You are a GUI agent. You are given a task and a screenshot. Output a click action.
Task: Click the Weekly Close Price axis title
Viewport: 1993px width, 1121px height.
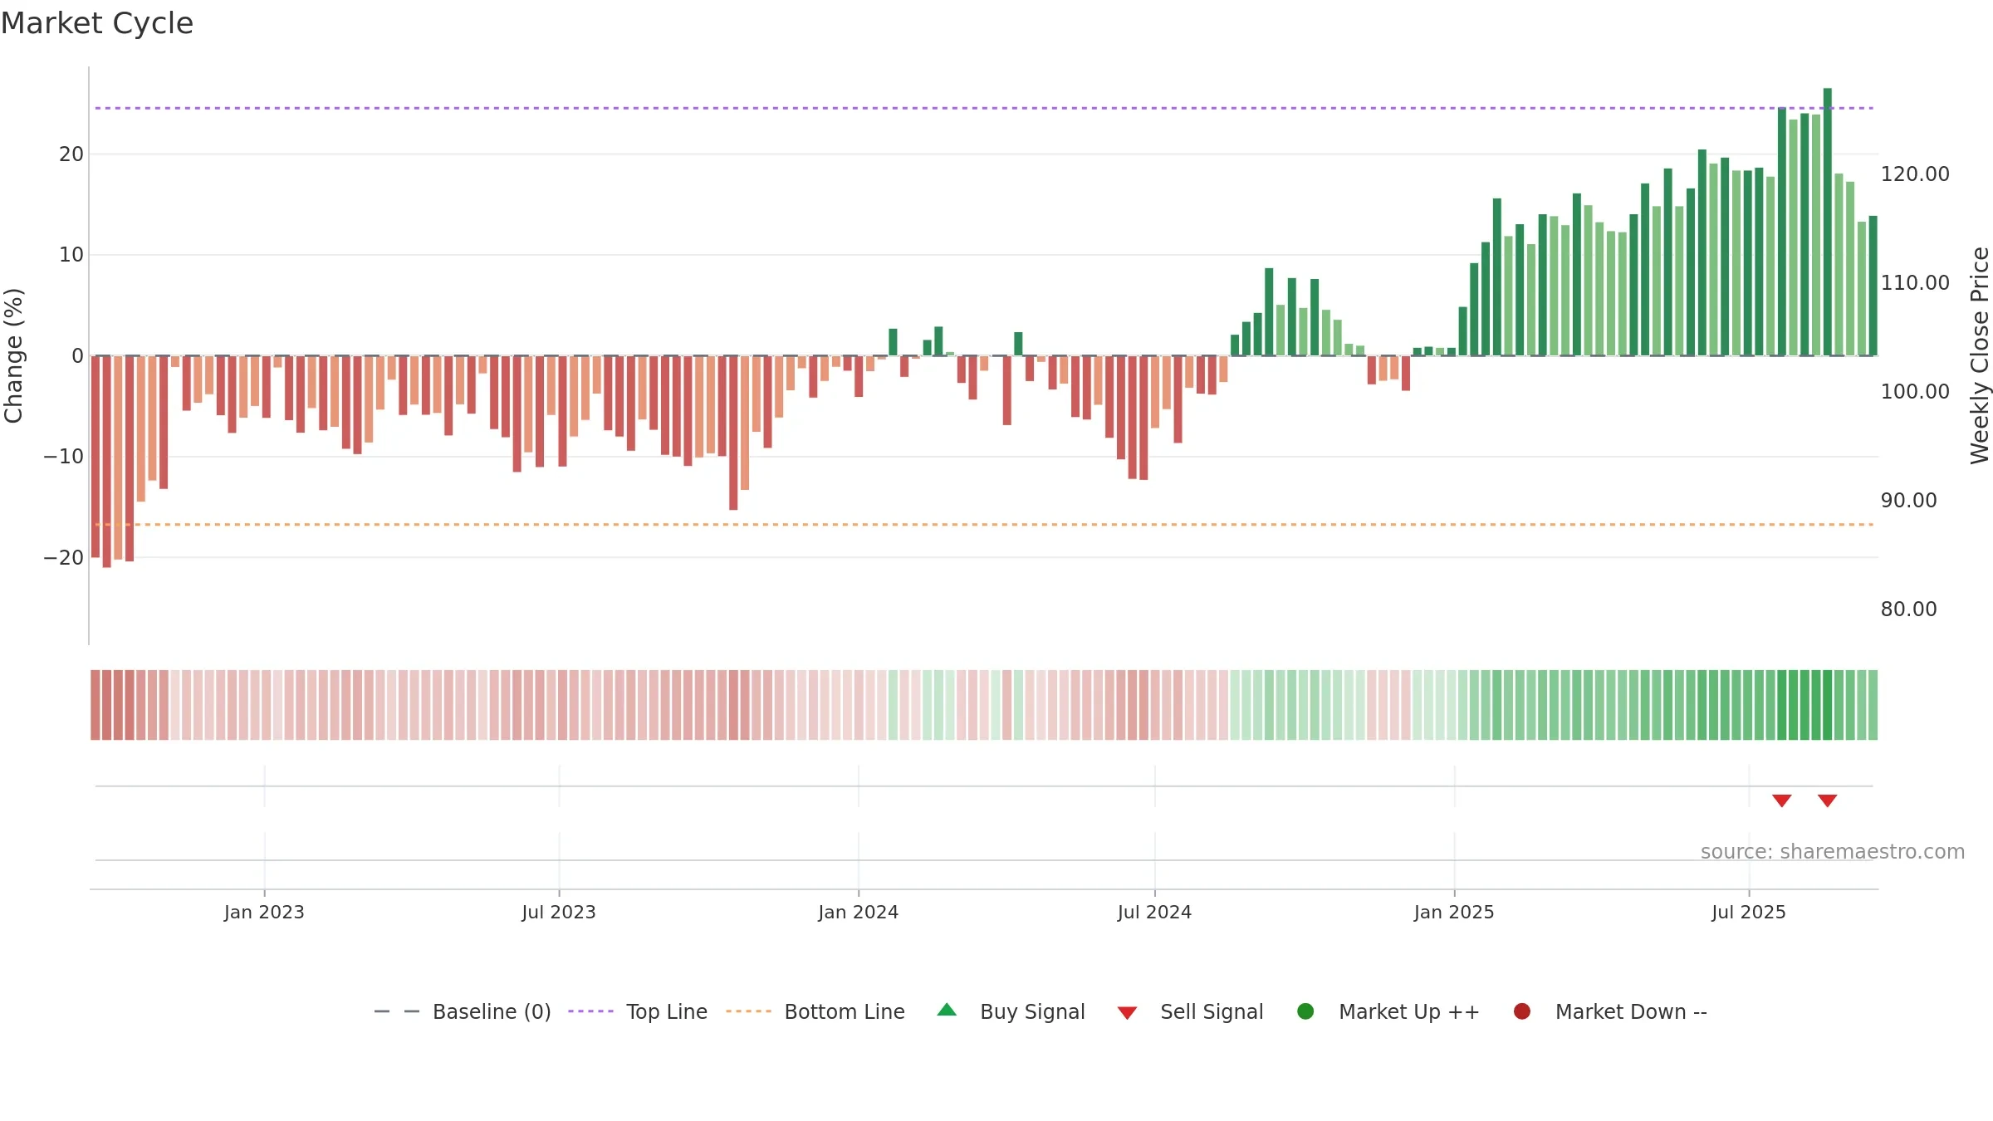1980,355
